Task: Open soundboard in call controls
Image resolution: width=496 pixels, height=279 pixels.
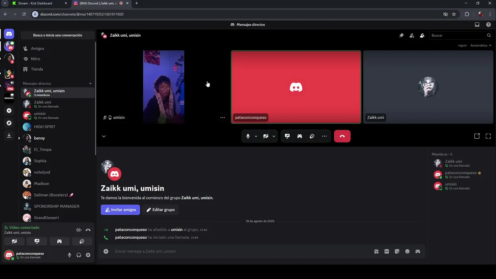Action: point(312,136)
